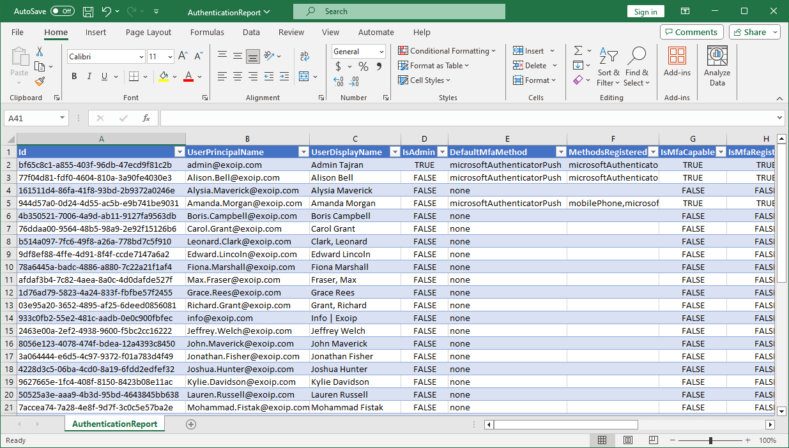The width and height of the screenshot is (789, 448).
Task: Click the Sign in button
Action: [645, 11]
